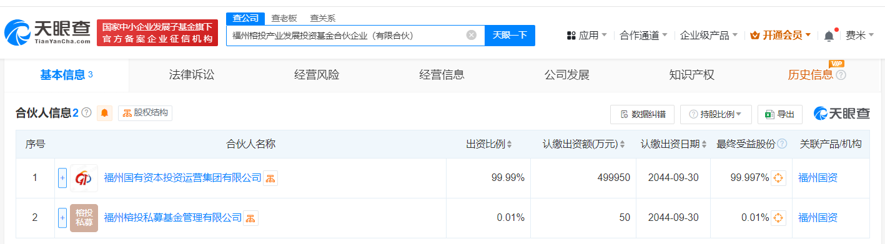Click the 天眼一下 search button
Viewport: 885px width, 244px height.
510,36
